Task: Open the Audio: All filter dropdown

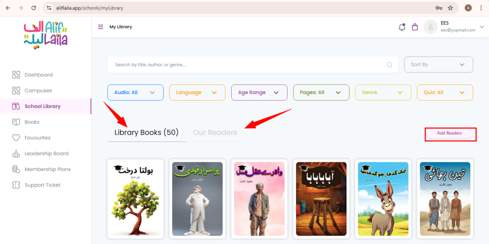Action: click(135, 93)
